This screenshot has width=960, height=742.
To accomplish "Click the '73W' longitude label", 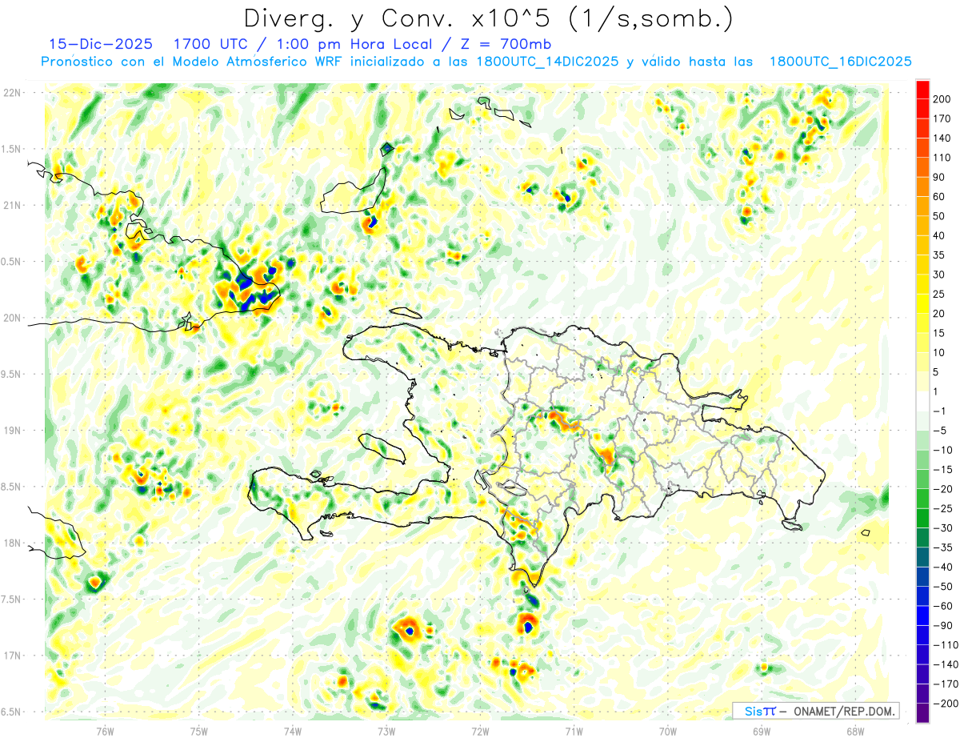I will [x=386, y=731].
